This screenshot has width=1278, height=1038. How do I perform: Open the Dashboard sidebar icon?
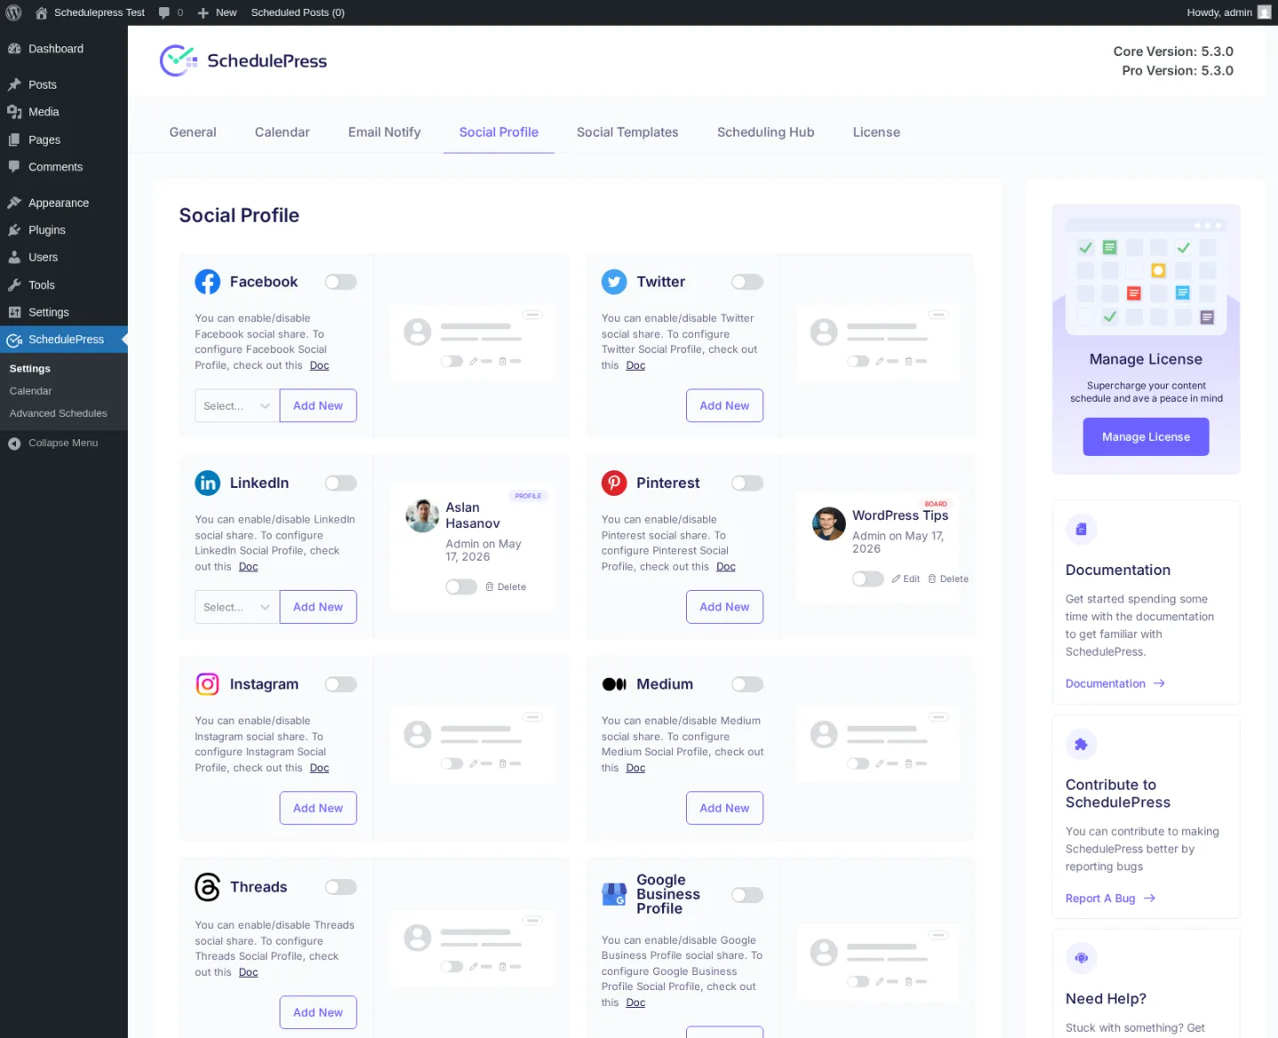pos(14,49)
